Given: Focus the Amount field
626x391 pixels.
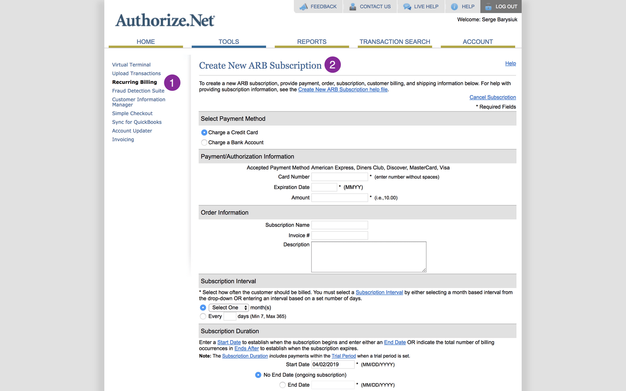Looking at the screenshot, I should point(340,198).
